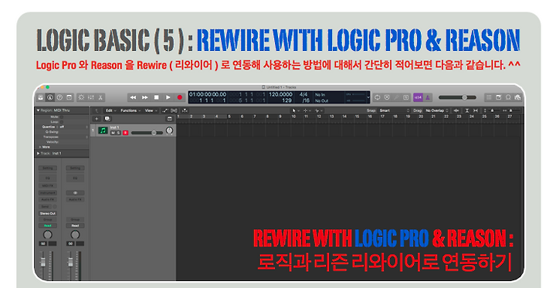Open LCD display mode dropdown arrow

[x=368, y=97]
